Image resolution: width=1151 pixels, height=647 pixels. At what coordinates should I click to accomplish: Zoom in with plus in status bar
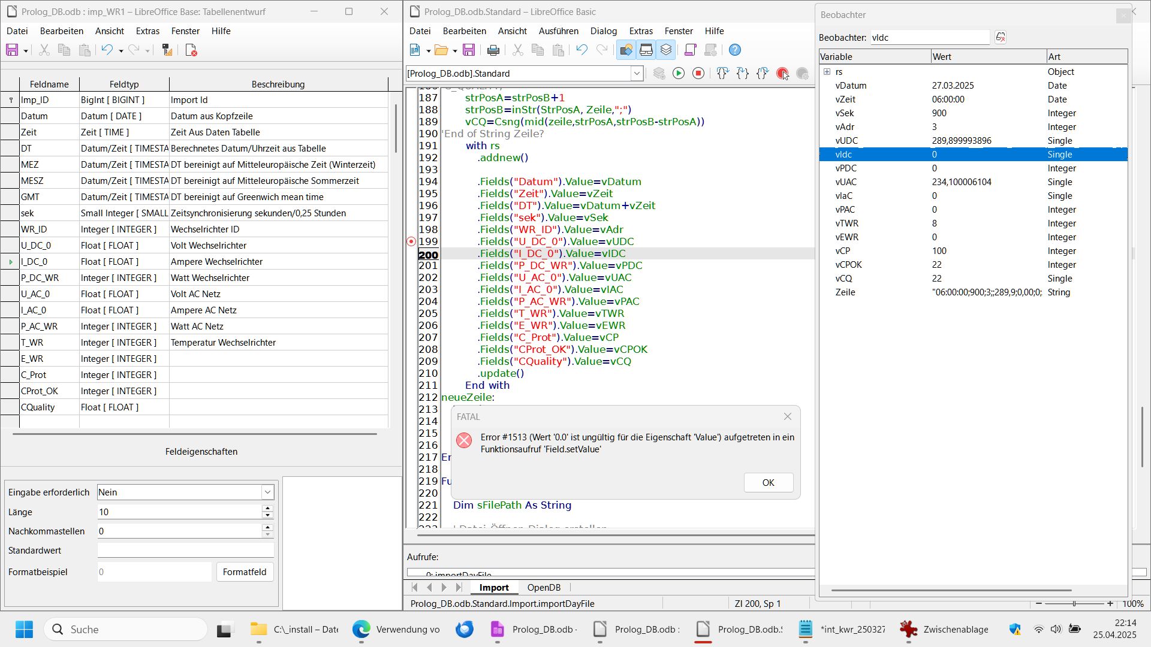coord(1110,604)
